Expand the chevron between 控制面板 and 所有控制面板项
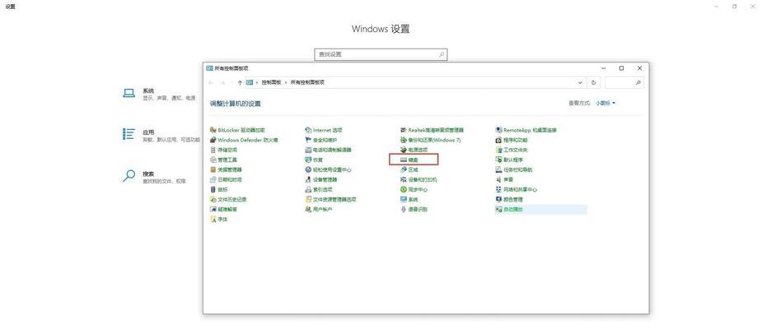762x329 pixels. pos(286,82)
